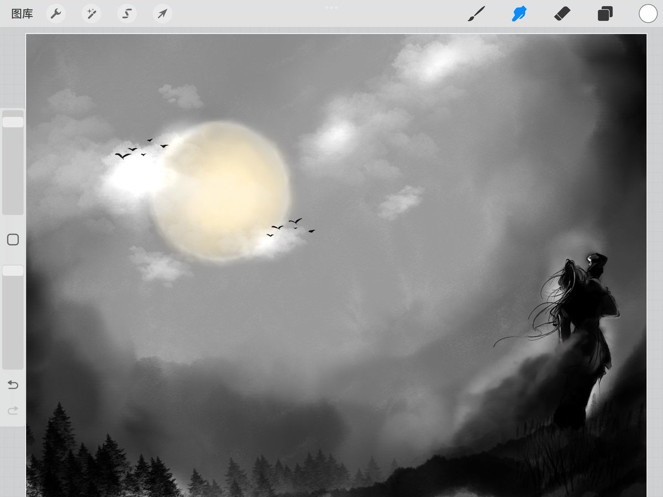
Task: Click the brush size slider handle
Action: [13, 122]
